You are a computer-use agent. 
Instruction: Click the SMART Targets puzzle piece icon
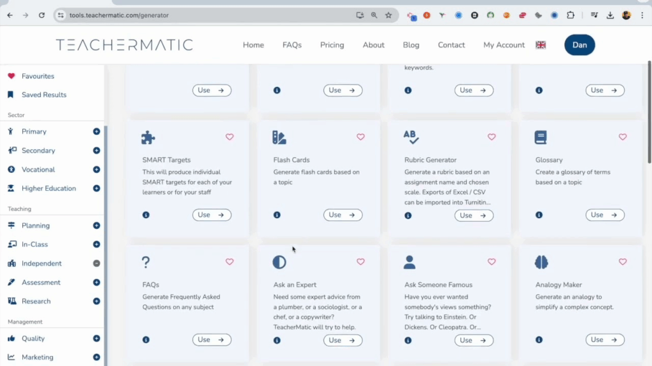coord(148,137)
